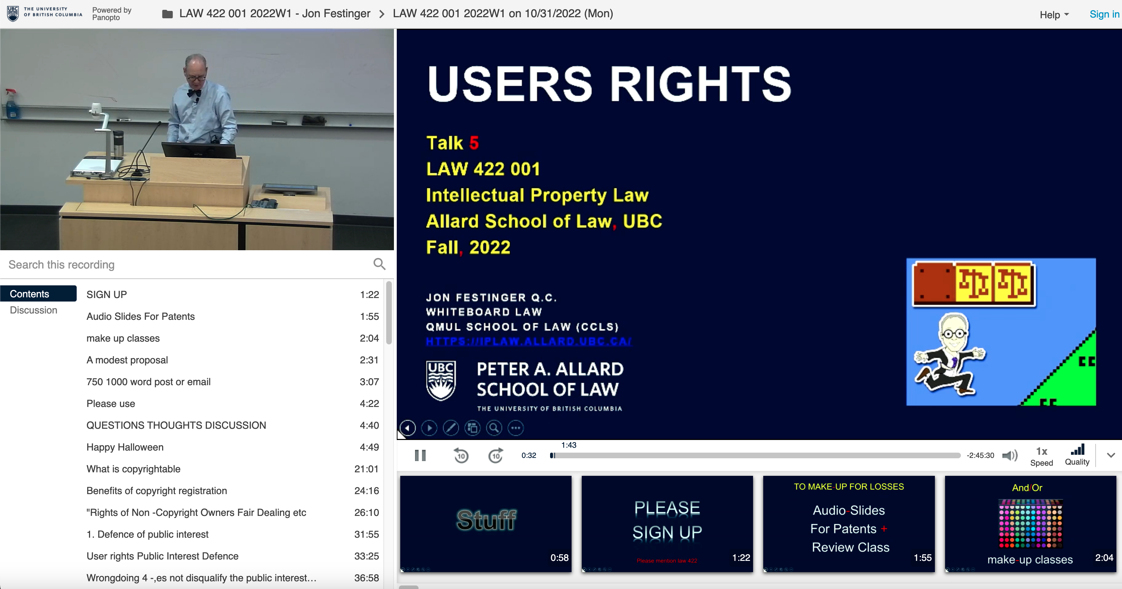Click the slide's all-slides view icon
Screen dimensions: 1122x589
(x=473, y=428)
